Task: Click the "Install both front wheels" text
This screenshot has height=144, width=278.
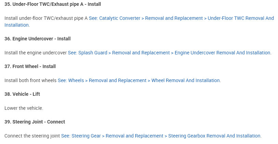Action: [30, 80]
